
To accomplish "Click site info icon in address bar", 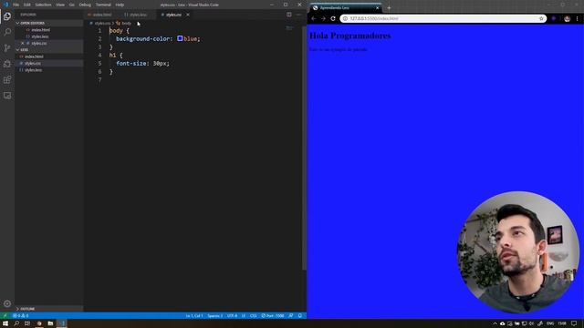I will (345, 18).
